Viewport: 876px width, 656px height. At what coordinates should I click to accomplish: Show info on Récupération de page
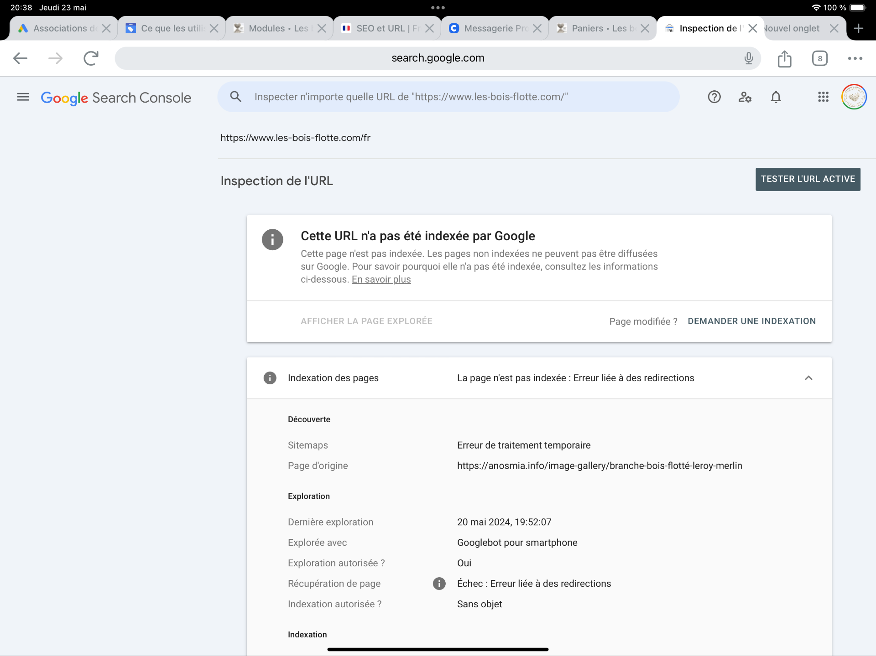point(439,584)
